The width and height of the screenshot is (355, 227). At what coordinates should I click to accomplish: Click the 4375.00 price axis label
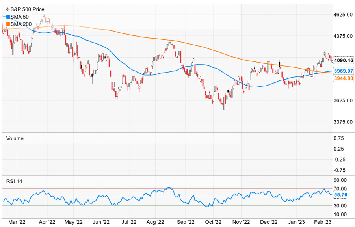343,36
